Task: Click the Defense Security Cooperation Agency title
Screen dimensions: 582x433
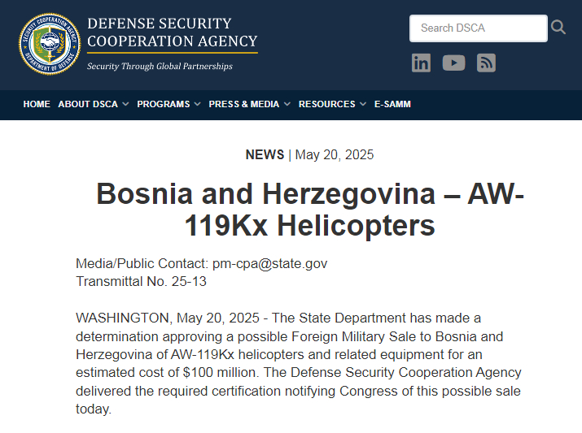Action: coord(173,32)
